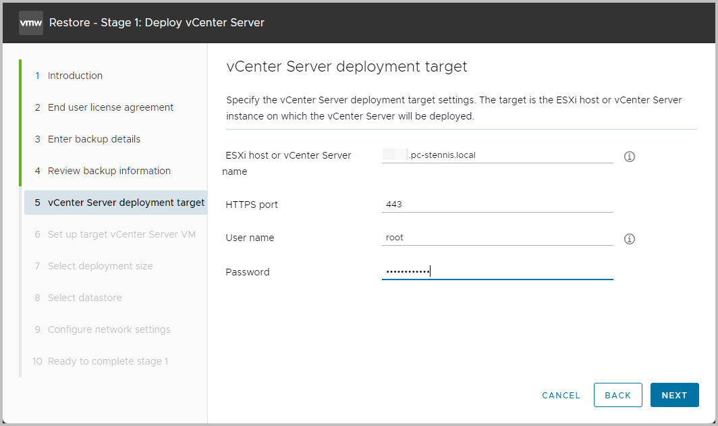Viewport: 718px width, 426px height.
Task: Click the BACK button
Action: [x=617, y=395]
